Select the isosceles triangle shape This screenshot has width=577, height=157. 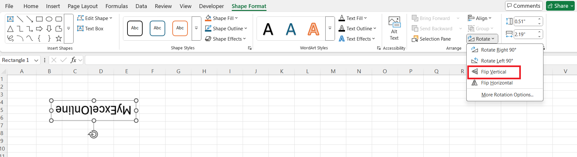[x=10, y=29]
